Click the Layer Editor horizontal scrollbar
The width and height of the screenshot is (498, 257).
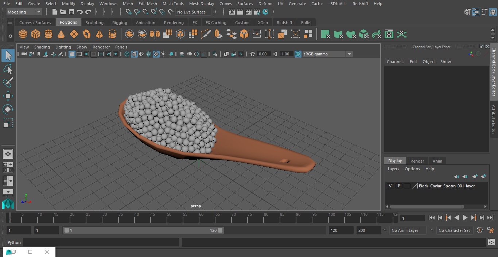[427, 206]
